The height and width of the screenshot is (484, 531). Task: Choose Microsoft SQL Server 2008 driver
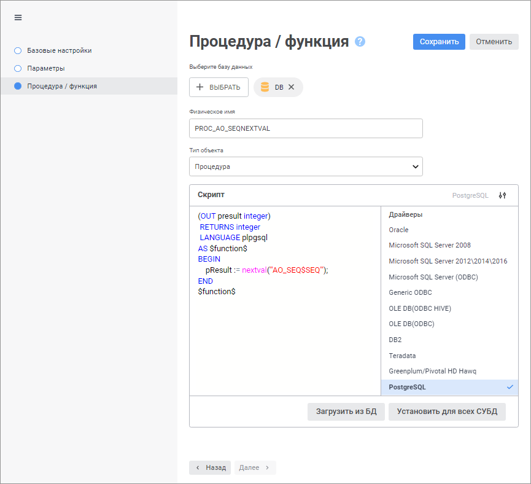click(430, 245)
